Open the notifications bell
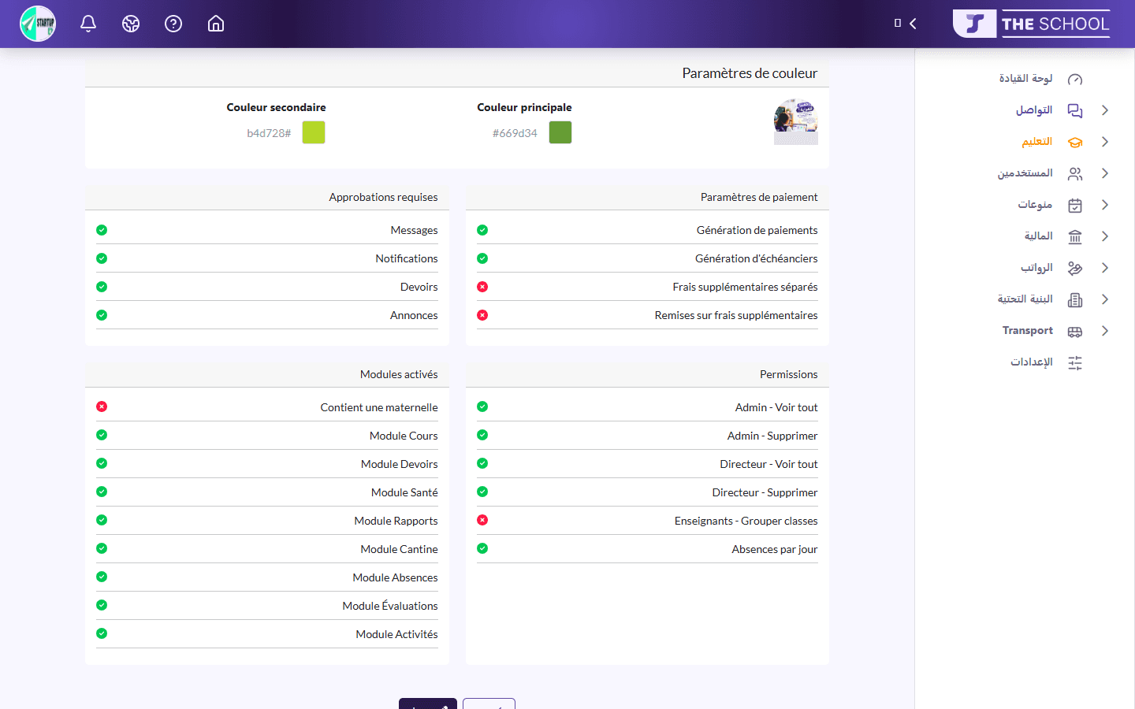The image size is (1135, 709). 88,24
